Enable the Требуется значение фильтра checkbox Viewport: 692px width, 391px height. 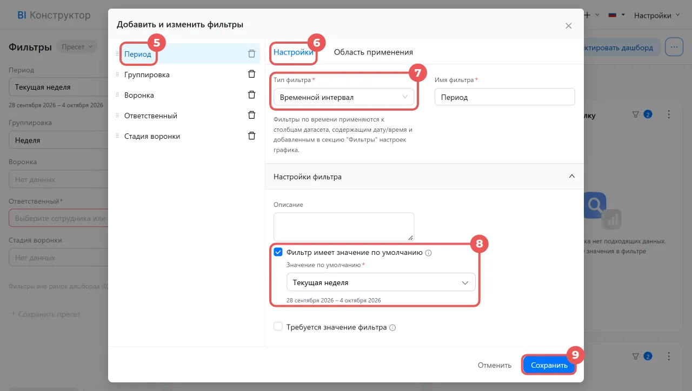point(278,327)
